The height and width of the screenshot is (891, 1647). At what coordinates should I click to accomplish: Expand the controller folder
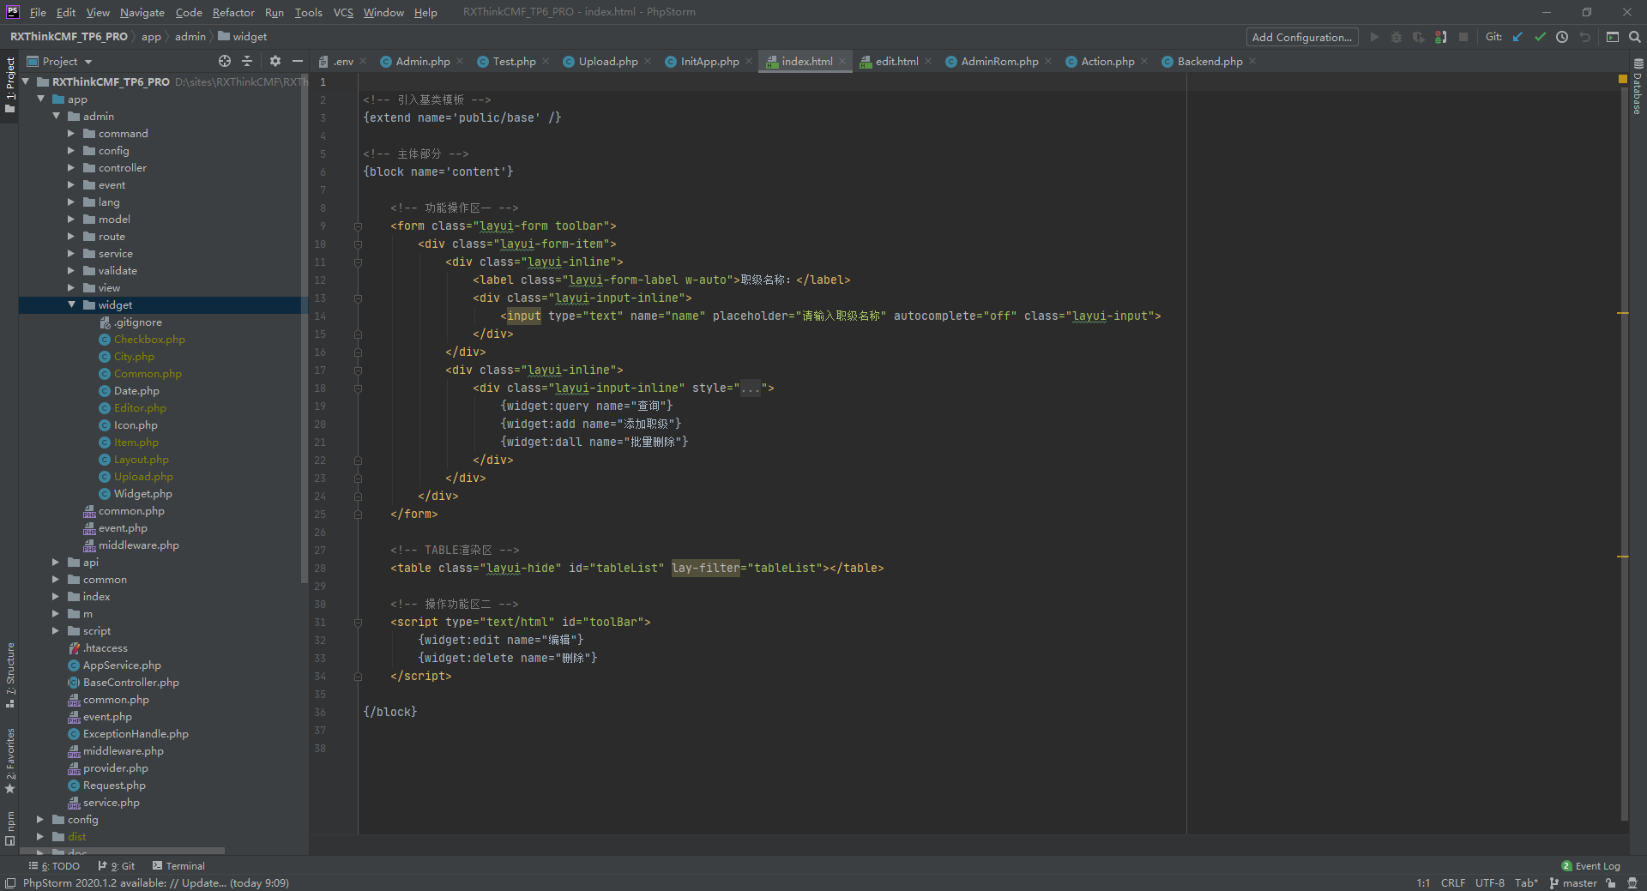71,167
